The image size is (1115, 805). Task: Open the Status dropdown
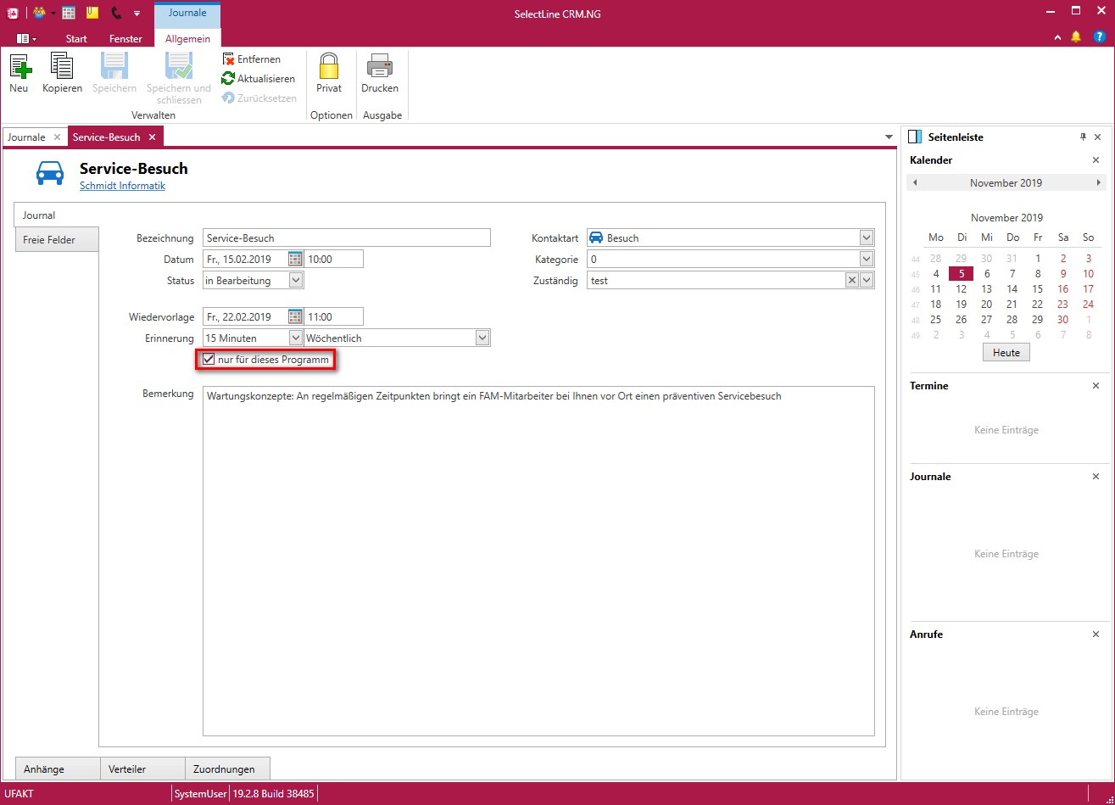[x=296, y=280]
